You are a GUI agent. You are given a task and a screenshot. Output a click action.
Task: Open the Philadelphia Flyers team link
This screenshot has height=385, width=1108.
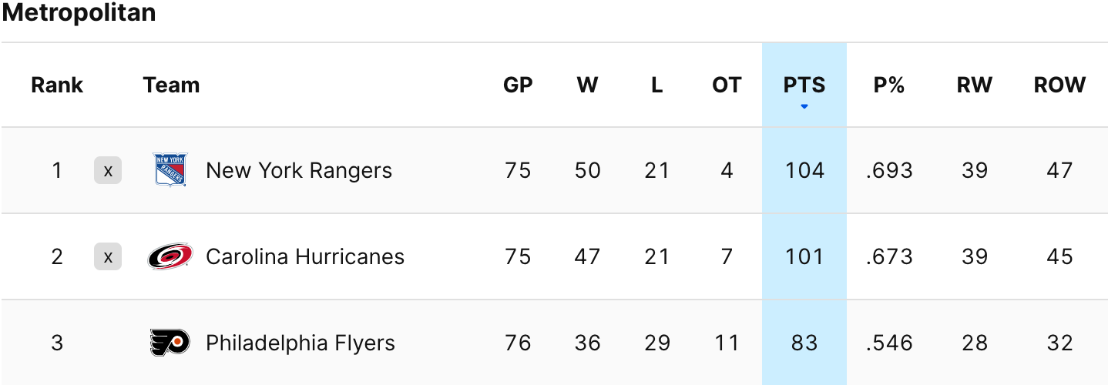pos(301,343)
